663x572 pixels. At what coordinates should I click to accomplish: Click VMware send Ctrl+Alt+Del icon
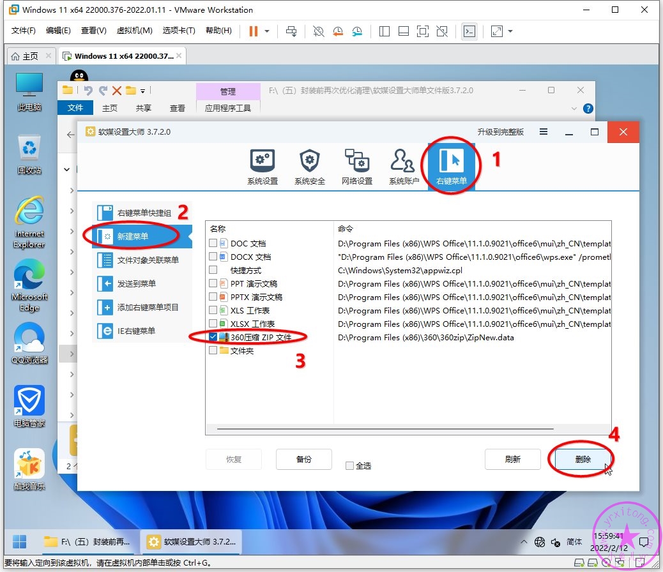(291, 31)
